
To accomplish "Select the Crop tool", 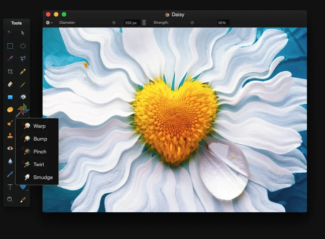I will click(x=10, y=71).
